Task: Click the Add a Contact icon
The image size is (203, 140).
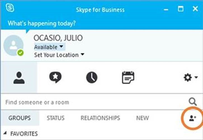Action: (193, 118)
